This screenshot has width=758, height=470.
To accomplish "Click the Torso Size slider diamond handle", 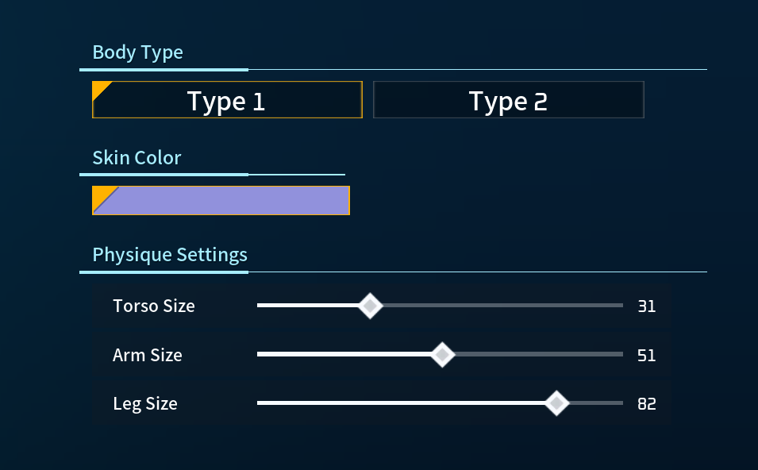I will point(369,306).
